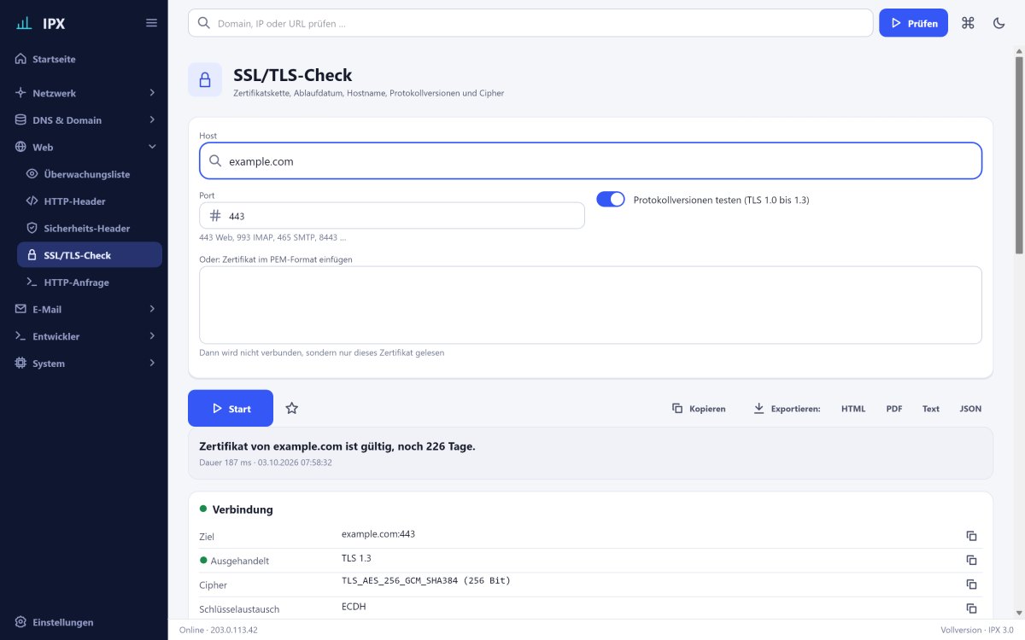Open Einstellungen at sidebar bottom
Screen dimensions: 1025x640
coord(85,622)
